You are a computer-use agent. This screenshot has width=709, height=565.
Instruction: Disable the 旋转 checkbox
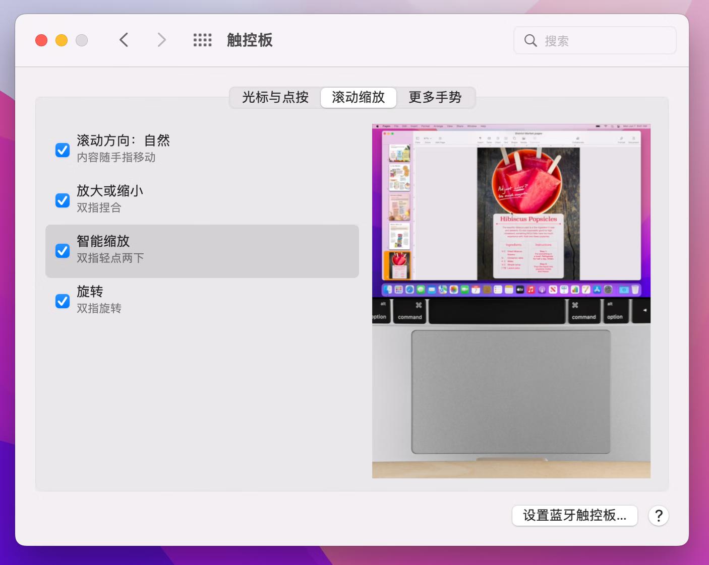62,301
